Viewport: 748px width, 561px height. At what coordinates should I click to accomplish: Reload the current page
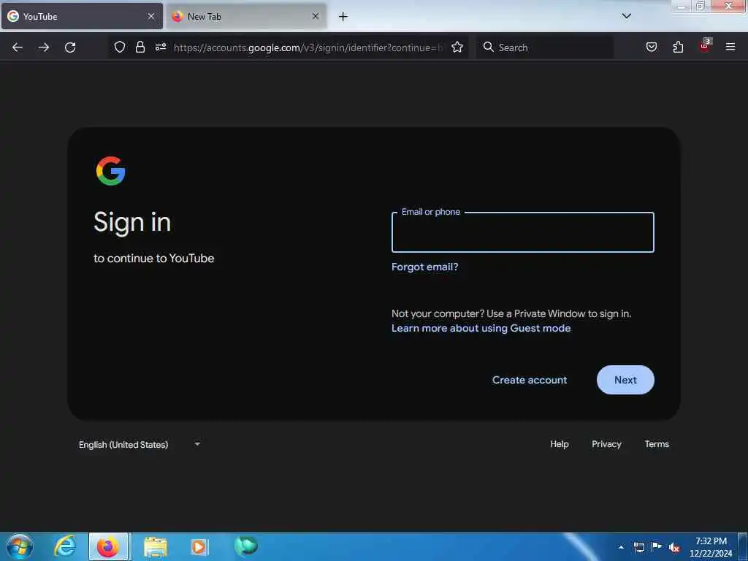coord(70,47)
